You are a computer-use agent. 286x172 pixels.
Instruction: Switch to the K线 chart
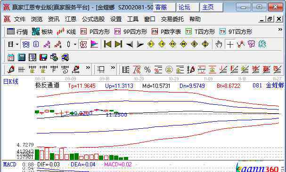[66, 31]
